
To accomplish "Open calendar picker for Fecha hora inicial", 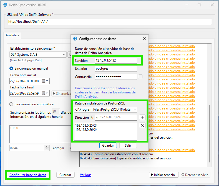I will [45, 81].
